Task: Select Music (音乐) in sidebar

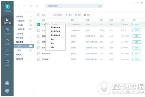Action: [24, 46]
